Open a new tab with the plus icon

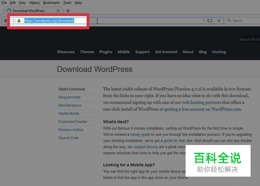click(68, 11)
